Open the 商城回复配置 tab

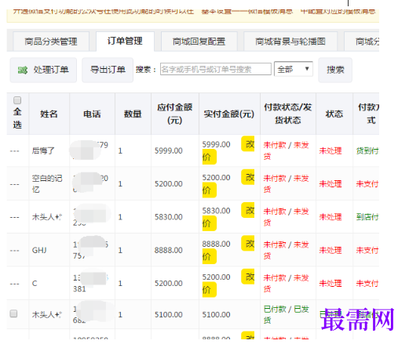(x=199, y=42)
